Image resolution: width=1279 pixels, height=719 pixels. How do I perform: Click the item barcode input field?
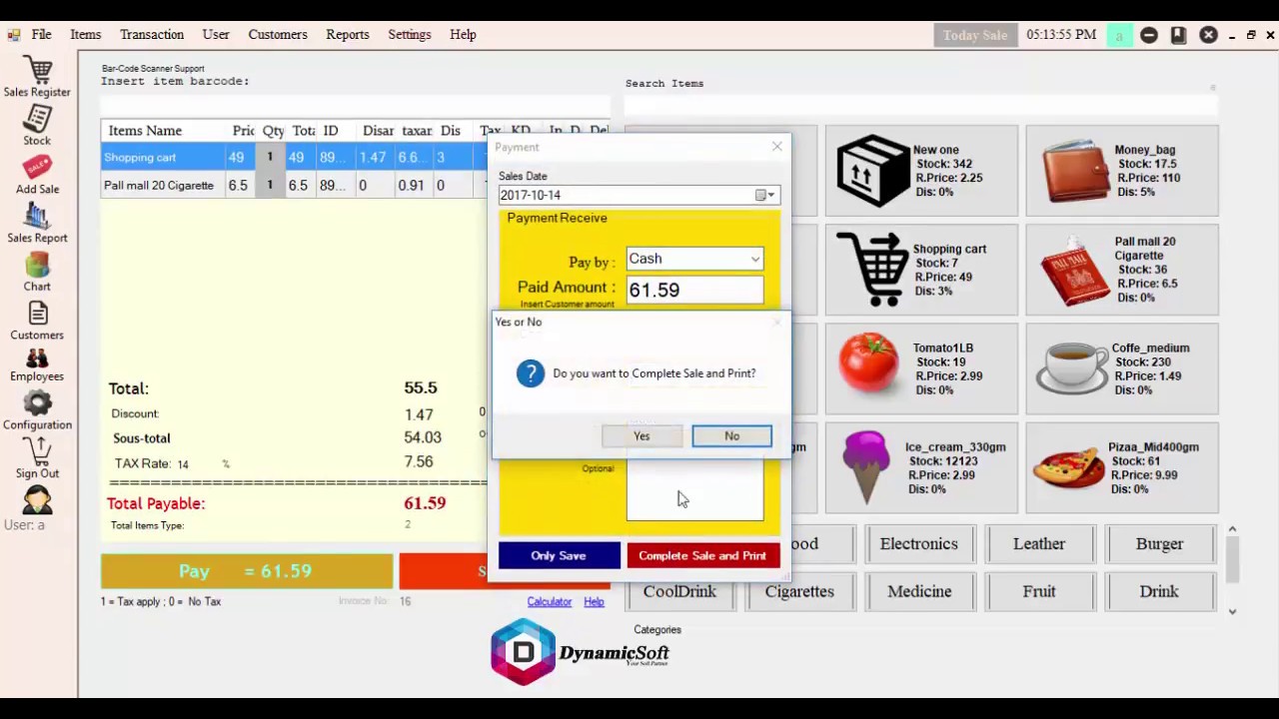click(355, 106)
